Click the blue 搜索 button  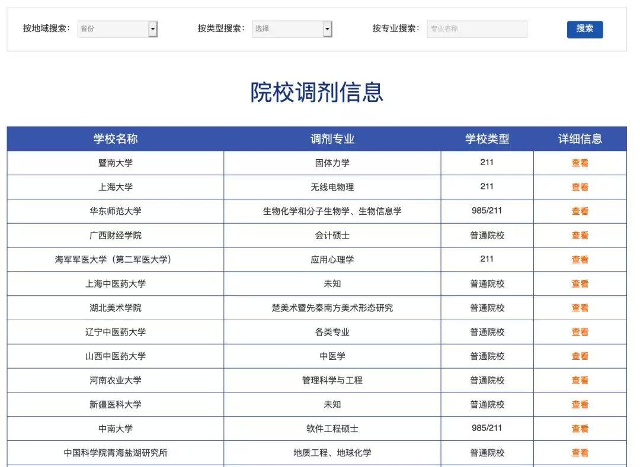584,30
